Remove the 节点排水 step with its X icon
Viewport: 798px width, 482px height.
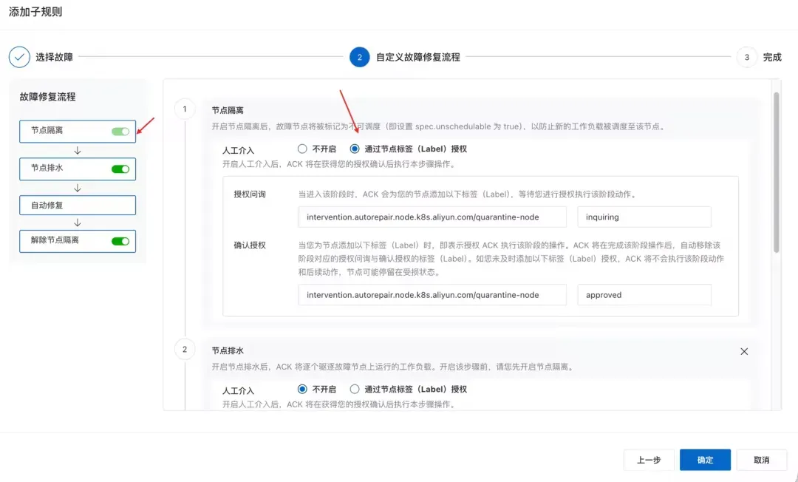744,351
